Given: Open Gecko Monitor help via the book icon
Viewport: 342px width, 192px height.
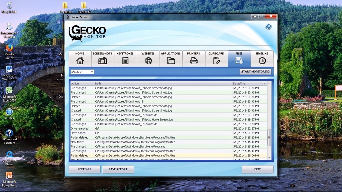Looking at the screenshot, I should (x=269, y=27).
